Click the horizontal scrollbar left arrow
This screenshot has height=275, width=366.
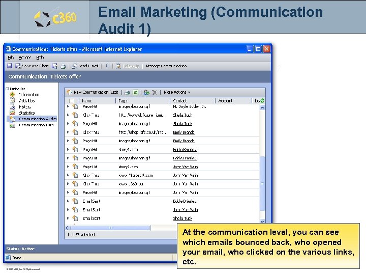click(68, 228)
